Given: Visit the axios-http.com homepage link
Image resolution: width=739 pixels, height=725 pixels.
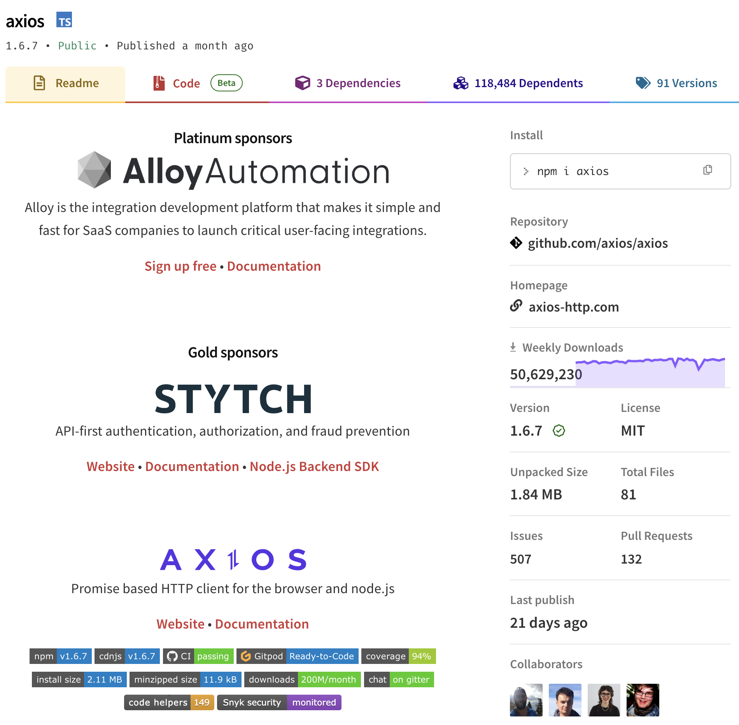Looking at the screenshot, I should pyautogui.click(x=574, y=307).
